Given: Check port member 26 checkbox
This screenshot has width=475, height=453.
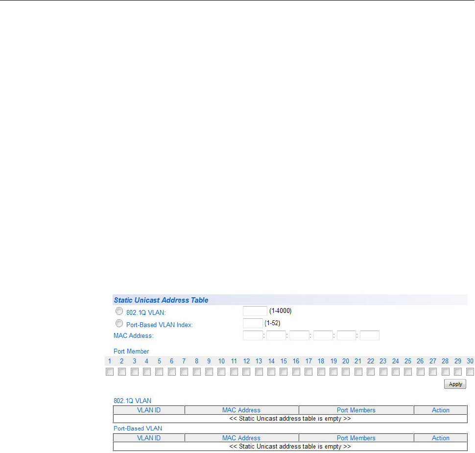Looking at the screenshot, I should pos(421,372).
